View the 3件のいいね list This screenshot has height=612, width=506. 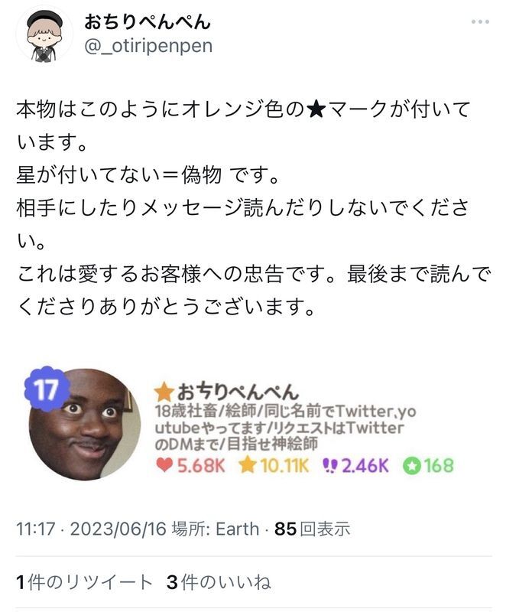point(219,582)
